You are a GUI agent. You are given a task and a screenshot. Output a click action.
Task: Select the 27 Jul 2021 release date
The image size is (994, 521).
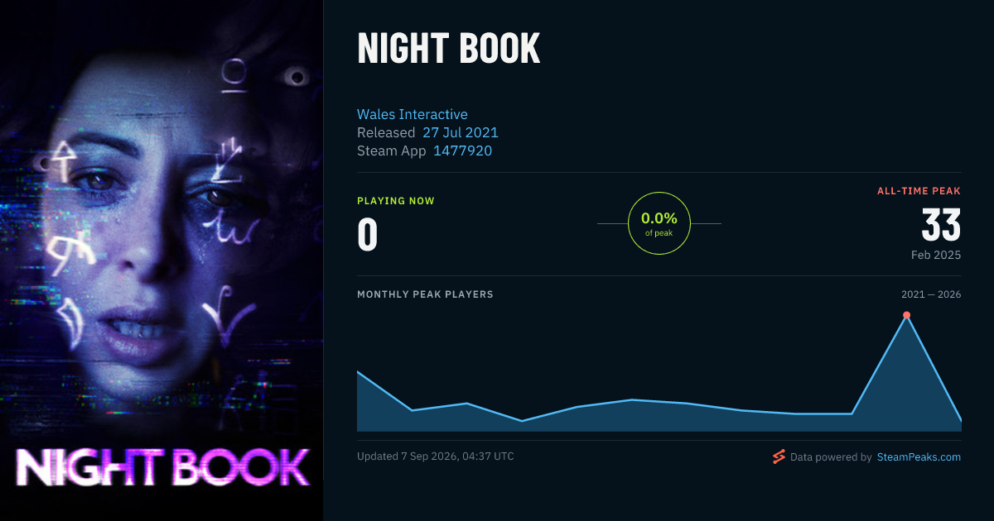tap(461, 132)
